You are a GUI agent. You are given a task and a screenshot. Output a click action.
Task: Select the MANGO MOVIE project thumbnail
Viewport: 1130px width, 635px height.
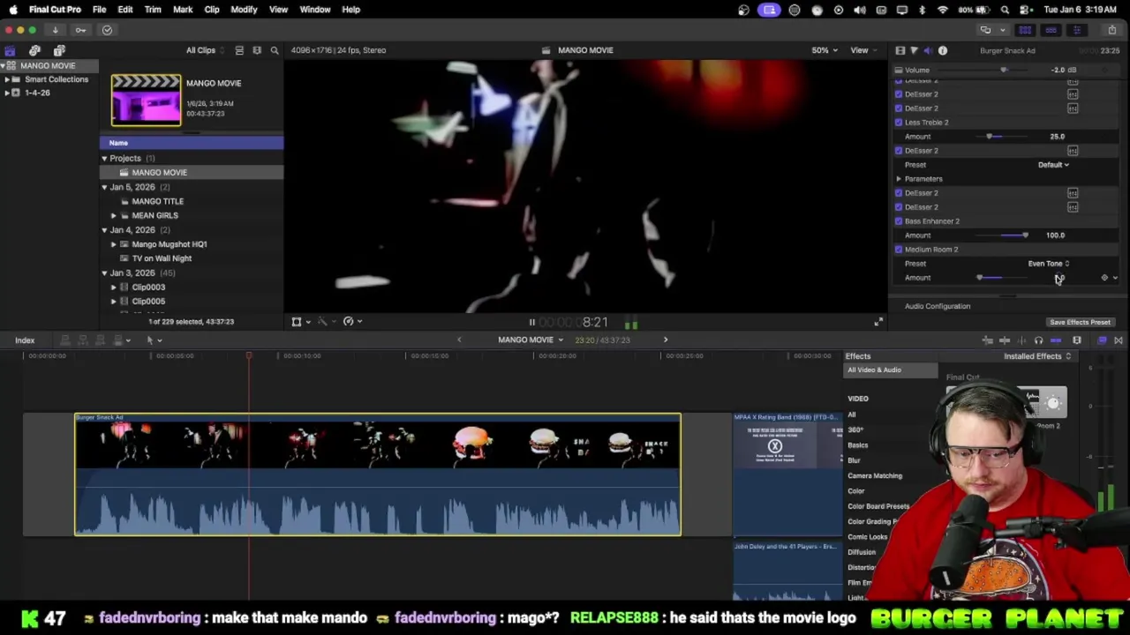(146, 100)
